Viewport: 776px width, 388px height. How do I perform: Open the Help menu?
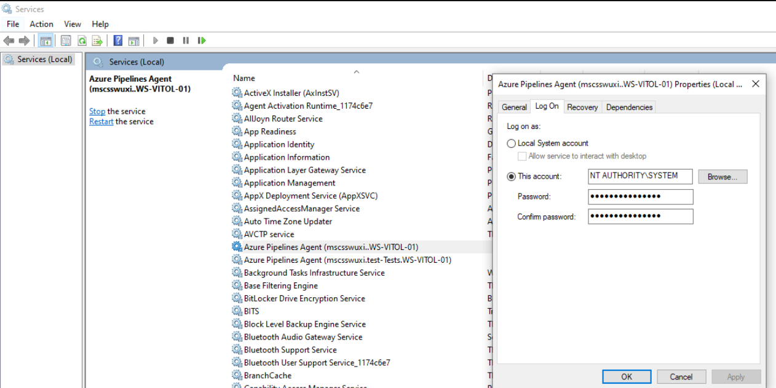click(x=100, y=24)
